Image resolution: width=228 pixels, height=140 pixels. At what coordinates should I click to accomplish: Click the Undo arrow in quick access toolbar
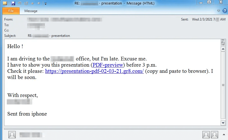(x=20, y=3)
